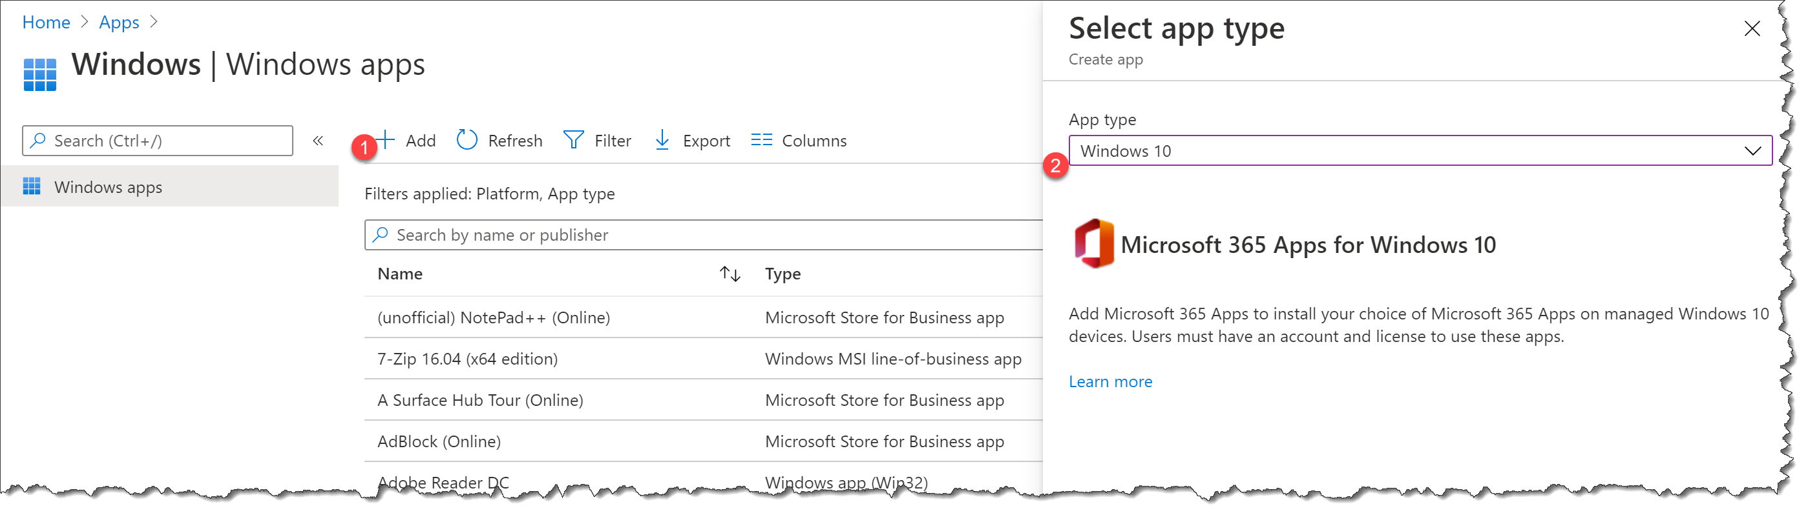This screenshot has width=1808, height=513.
Task: Select Windows apps in the left navigation
Action: click(108, 187)
